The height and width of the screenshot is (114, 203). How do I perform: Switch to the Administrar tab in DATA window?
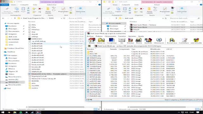point(51,5)
